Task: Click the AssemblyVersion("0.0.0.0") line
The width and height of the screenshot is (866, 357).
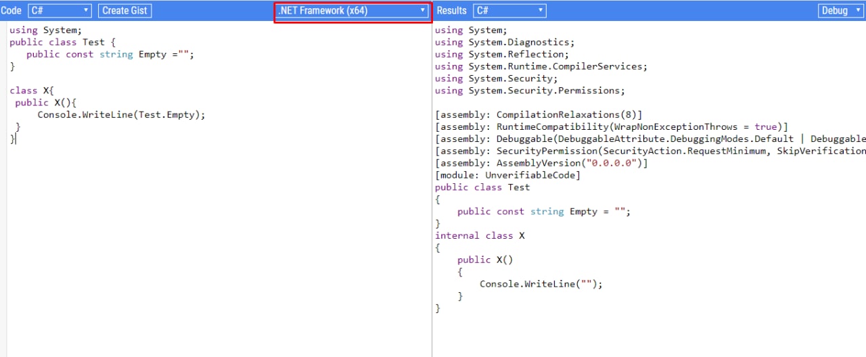Action: click(541, 163)
